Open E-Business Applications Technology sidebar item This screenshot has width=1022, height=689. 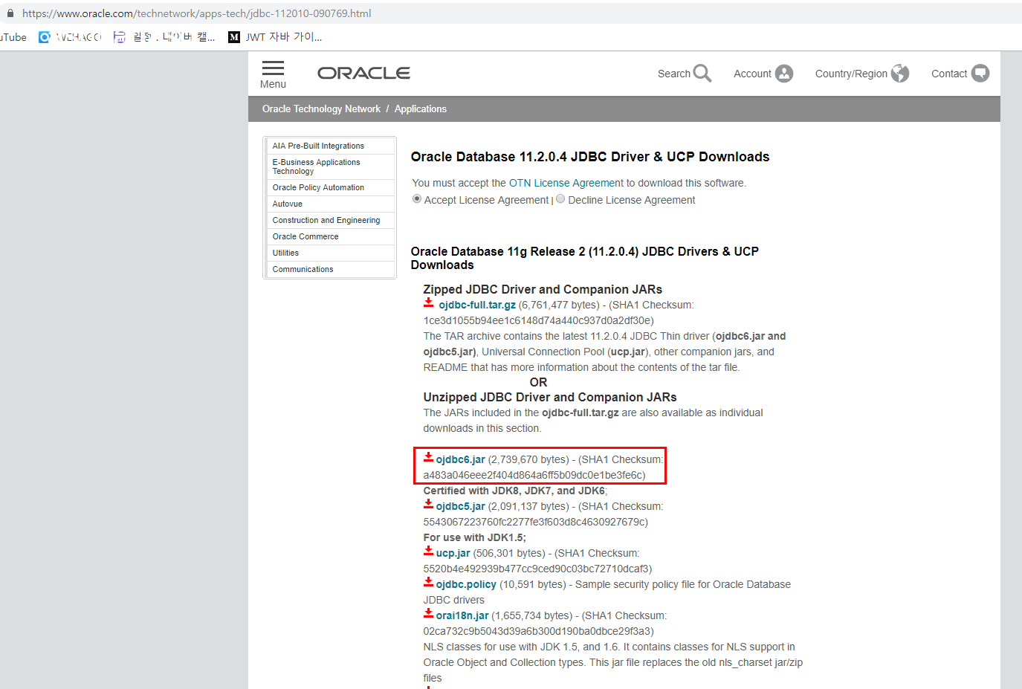pyautogui.click(x=330, y=167)
